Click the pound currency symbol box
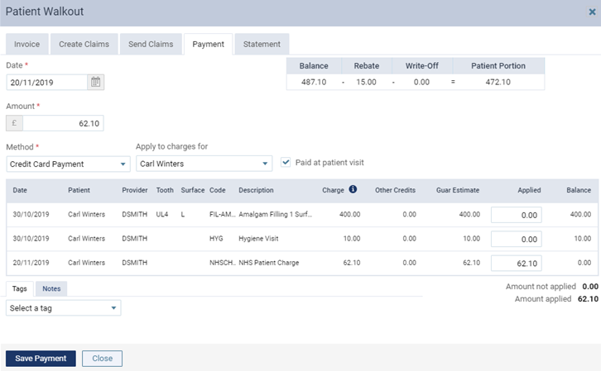Screen dimensions: 601x371 [15, 123]
